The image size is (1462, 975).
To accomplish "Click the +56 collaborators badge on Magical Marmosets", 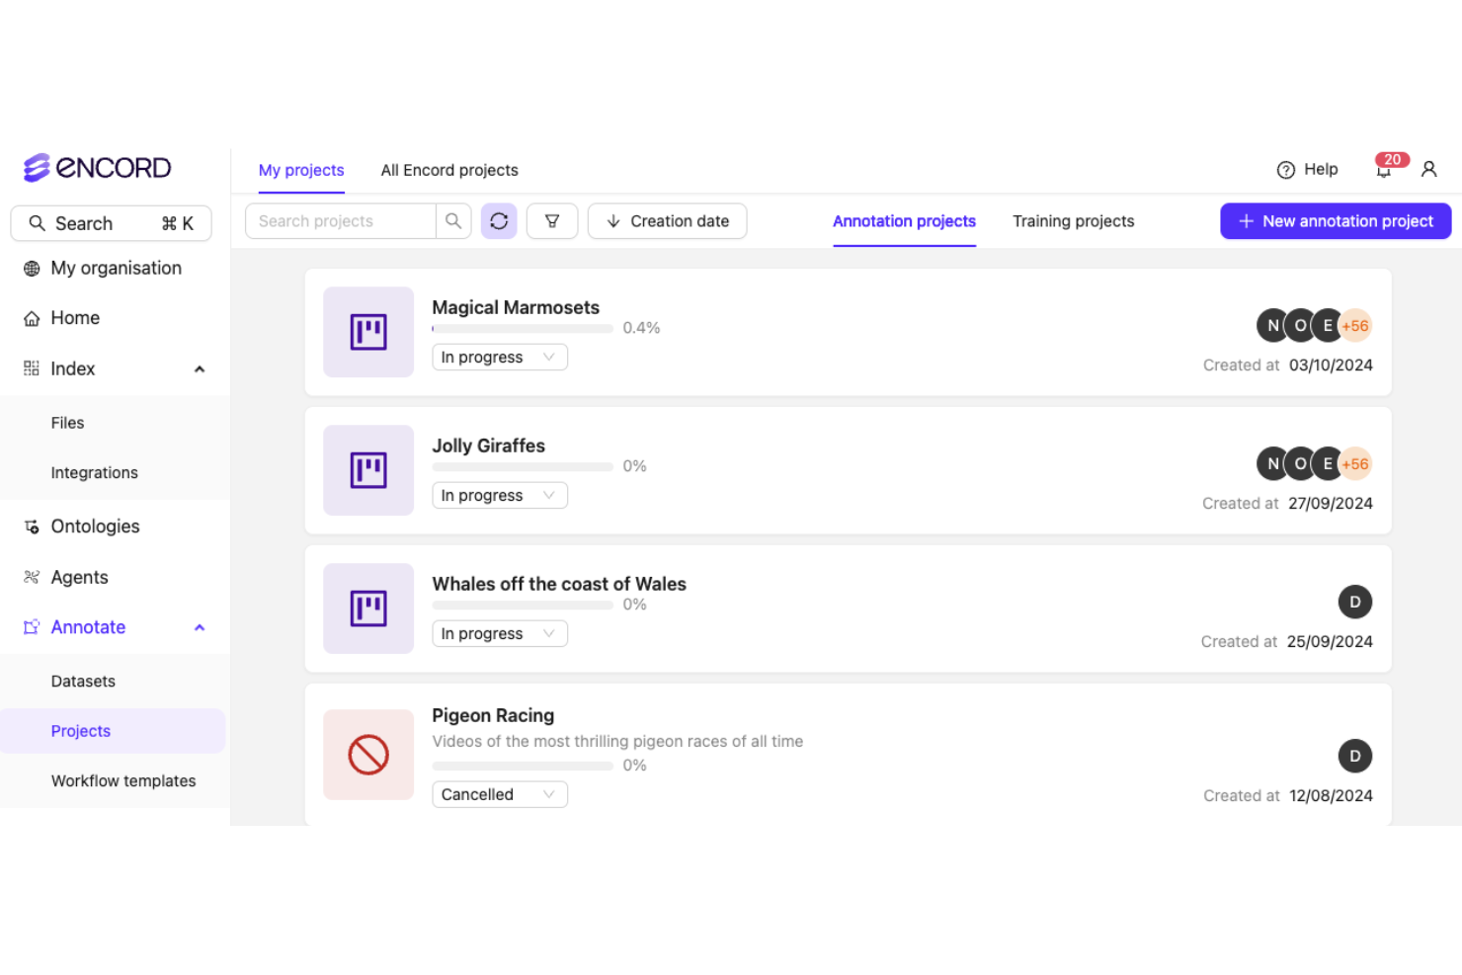I will (1354, 325).
